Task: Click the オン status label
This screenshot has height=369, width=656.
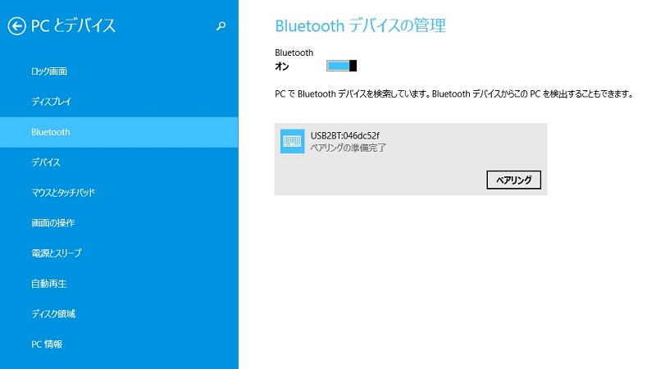Action: coord(282,66)
